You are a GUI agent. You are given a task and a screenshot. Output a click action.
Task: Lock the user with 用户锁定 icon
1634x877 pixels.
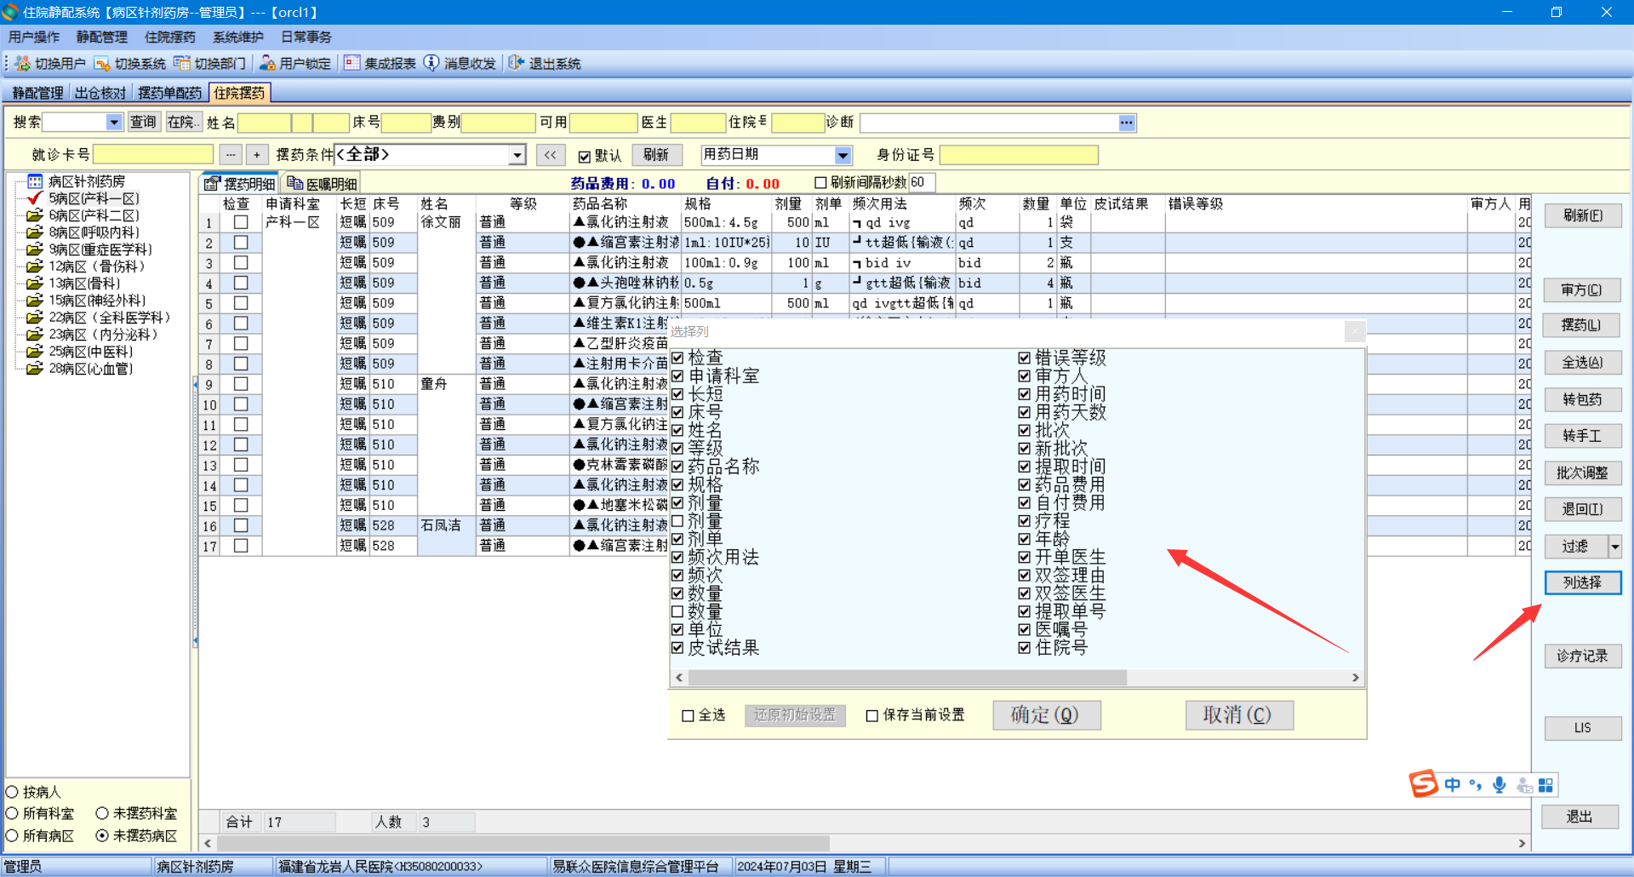click(x=267, y=64)
